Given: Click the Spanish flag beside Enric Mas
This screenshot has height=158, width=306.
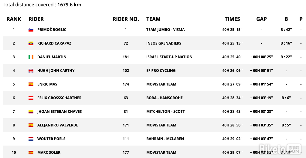Looking at the screenshot, I should pos(31,84).
